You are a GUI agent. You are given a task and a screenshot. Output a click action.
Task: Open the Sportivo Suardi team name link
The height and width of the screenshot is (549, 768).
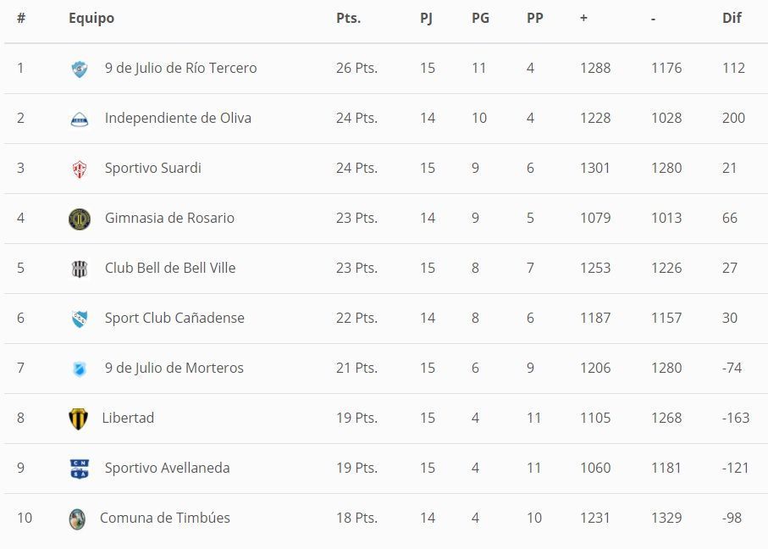(x=152, y=168)
